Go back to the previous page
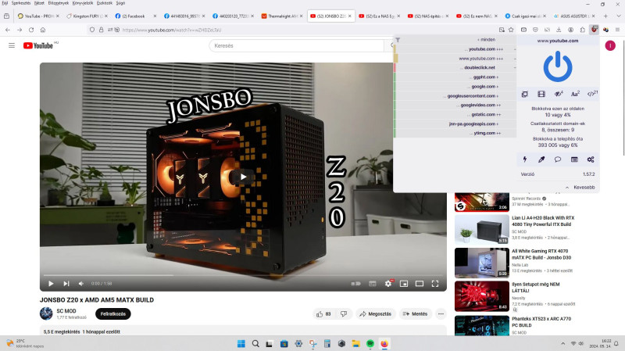 (8, 30)
